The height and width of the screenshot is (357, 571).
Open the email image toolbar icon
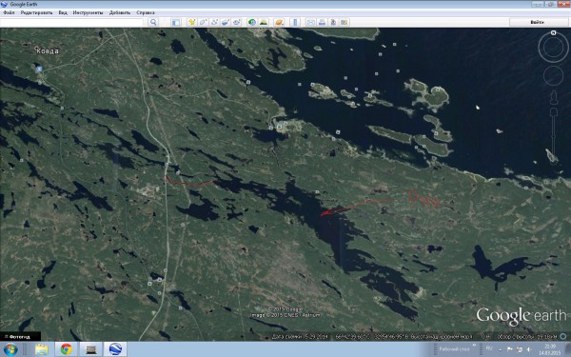point(310,22)
